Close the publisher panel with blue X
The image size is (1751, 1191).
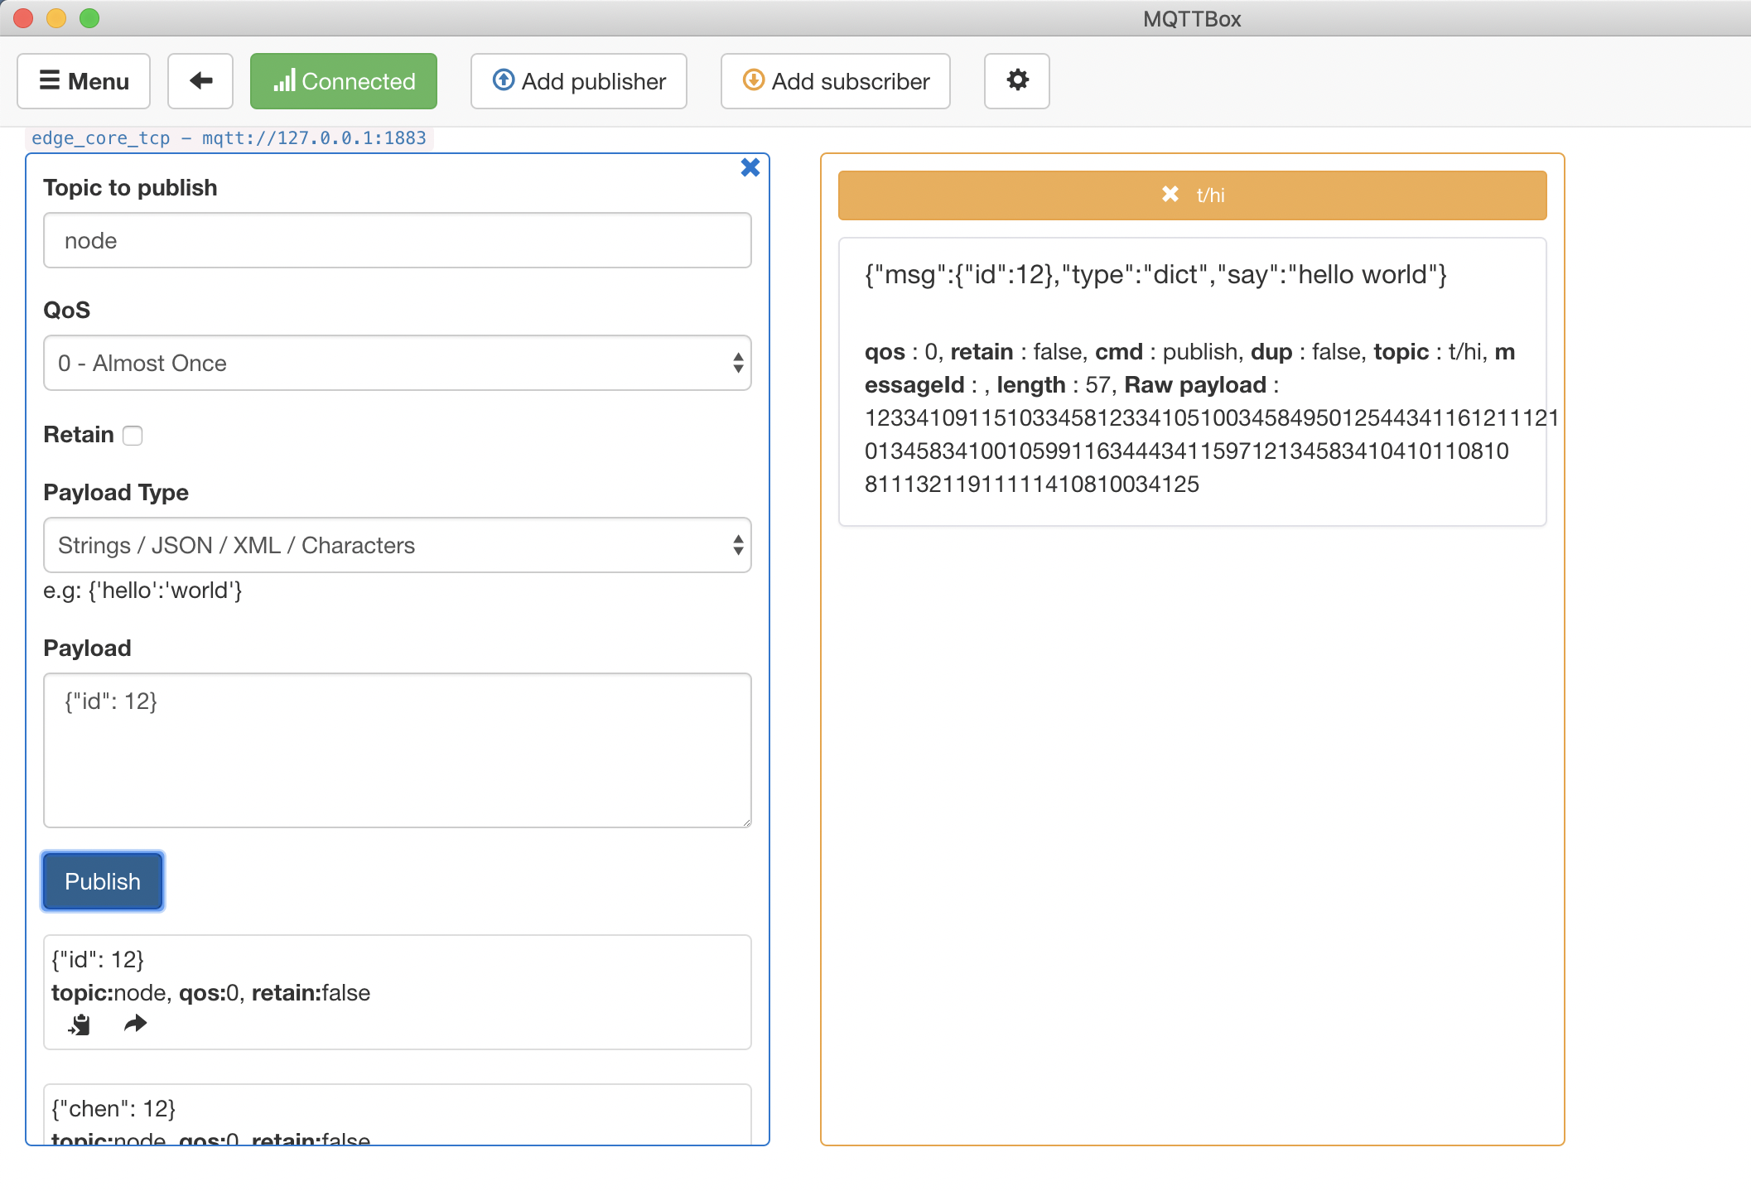750,167
